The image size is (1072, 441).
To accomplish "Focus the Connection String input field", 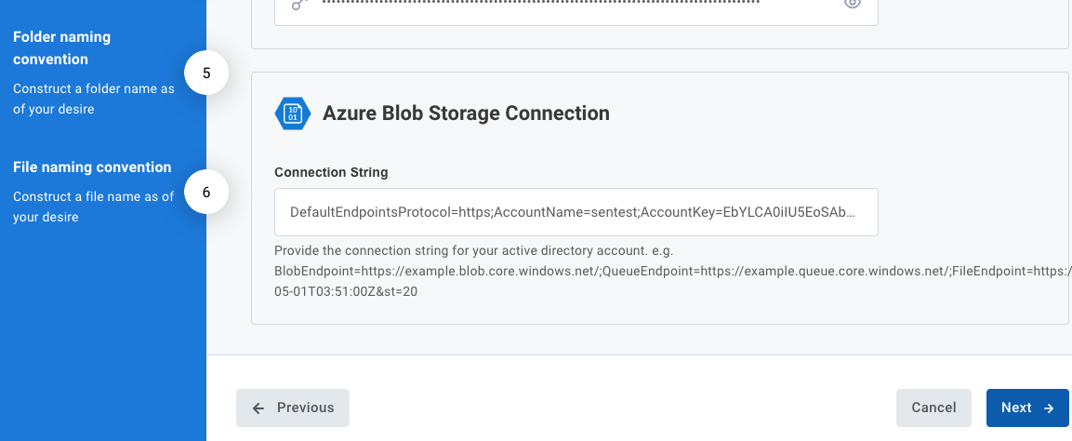I will [x=576, y=212].
